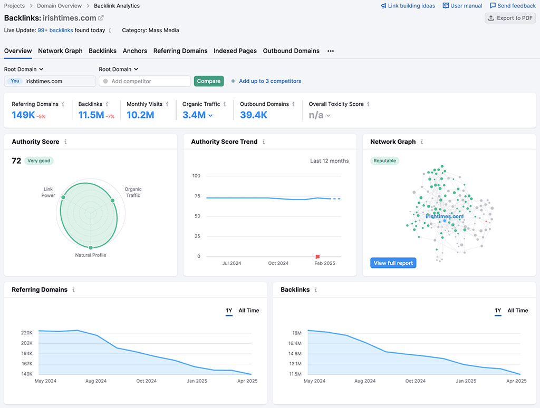This screenshot has height=408, width=540.
Task: Click the Natural Profile point on radar chart
Action: [x=91, y=247]
